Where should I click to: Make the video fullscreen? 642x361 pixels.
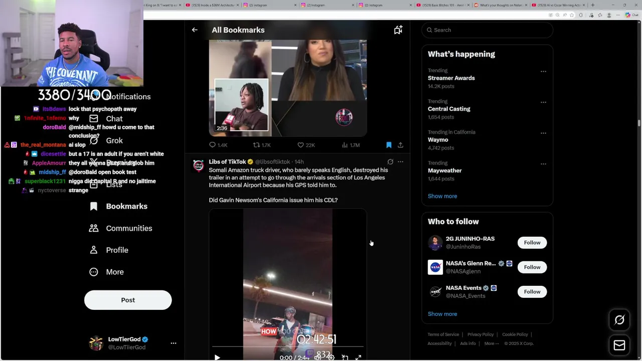pos(358,357)
